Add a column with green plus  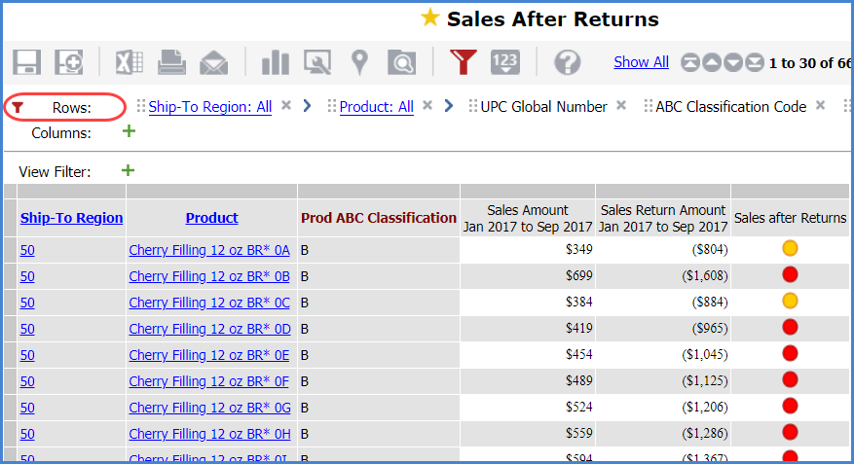point(129,132)
